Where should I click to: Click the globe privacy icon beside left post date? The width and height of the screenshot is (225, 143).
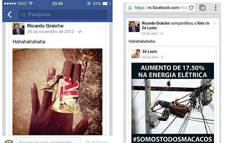[80, 32]
